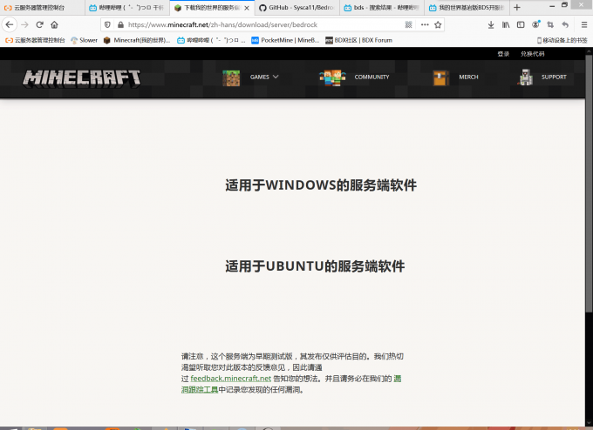Image resolution: width=593 pixels, height=430 pixels.
Task: Click the tracking protection shield icon
Action: (107, 25)
